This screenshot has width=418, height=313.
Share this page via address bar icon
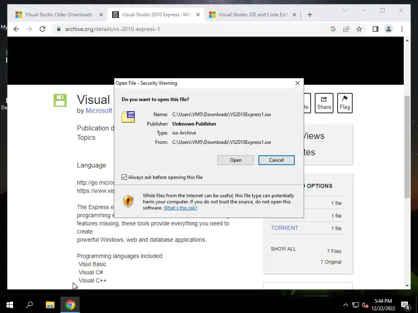pos(346,29)
